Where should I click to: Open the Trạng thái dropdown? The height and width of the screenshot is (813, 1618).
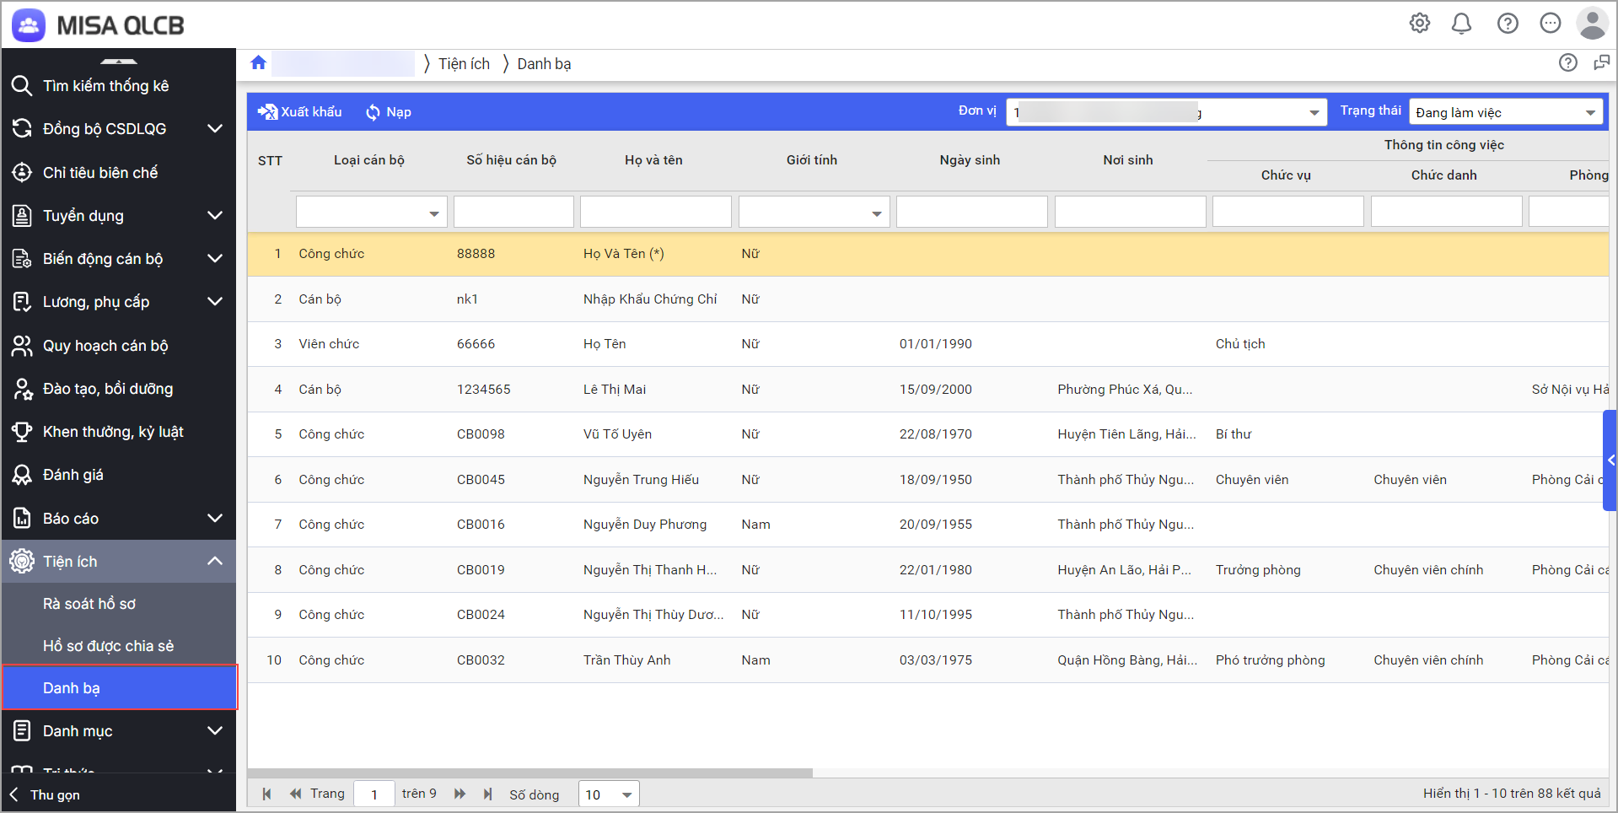pos(1505,112)
